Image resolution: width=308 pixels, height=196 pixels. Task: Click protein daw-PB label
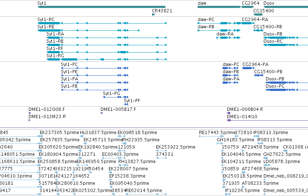coord(231,72)
